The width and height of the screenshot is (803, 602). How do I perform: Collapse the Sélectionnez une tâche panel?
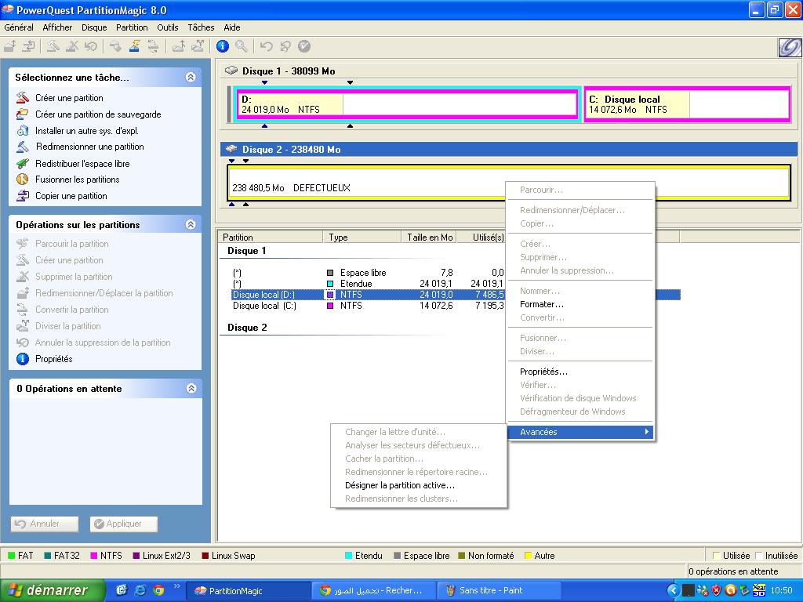click(x=191, y=78)
